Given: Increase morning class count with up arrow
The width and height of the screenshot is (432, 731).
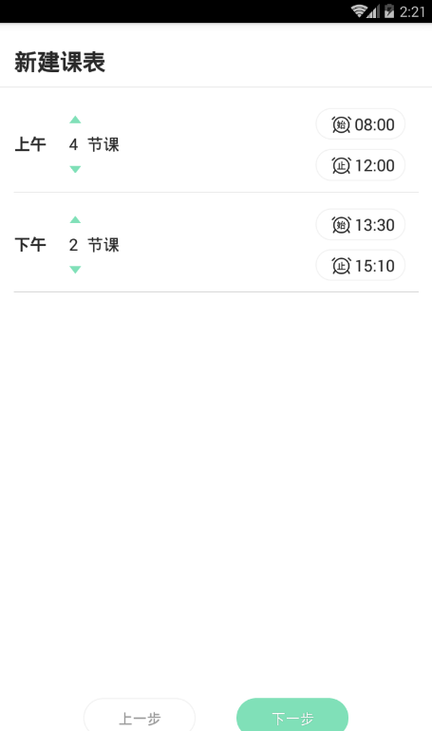Looking at the screenshot, I should [75, 120].
